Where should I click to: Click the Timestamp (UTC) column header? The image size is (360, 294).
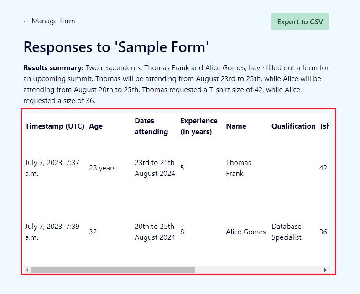[x=55, y=126]
